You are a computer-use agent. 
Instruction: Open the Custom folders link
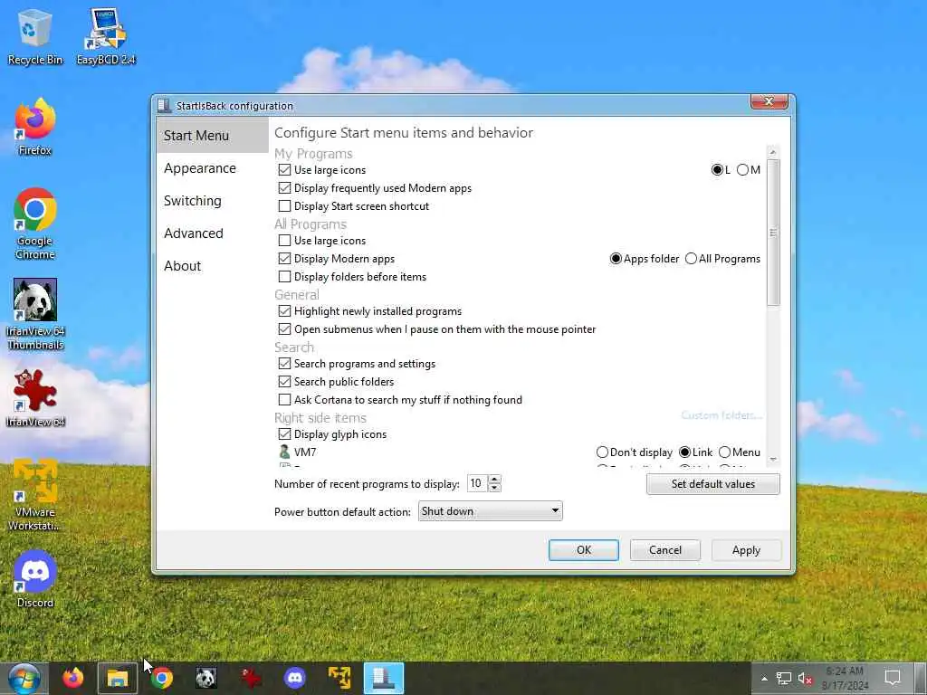[x=722, y=415]
